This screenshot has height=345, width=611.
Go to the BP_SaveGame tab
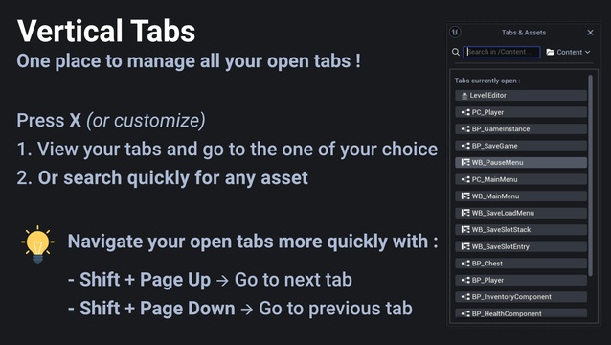(521, 146)
